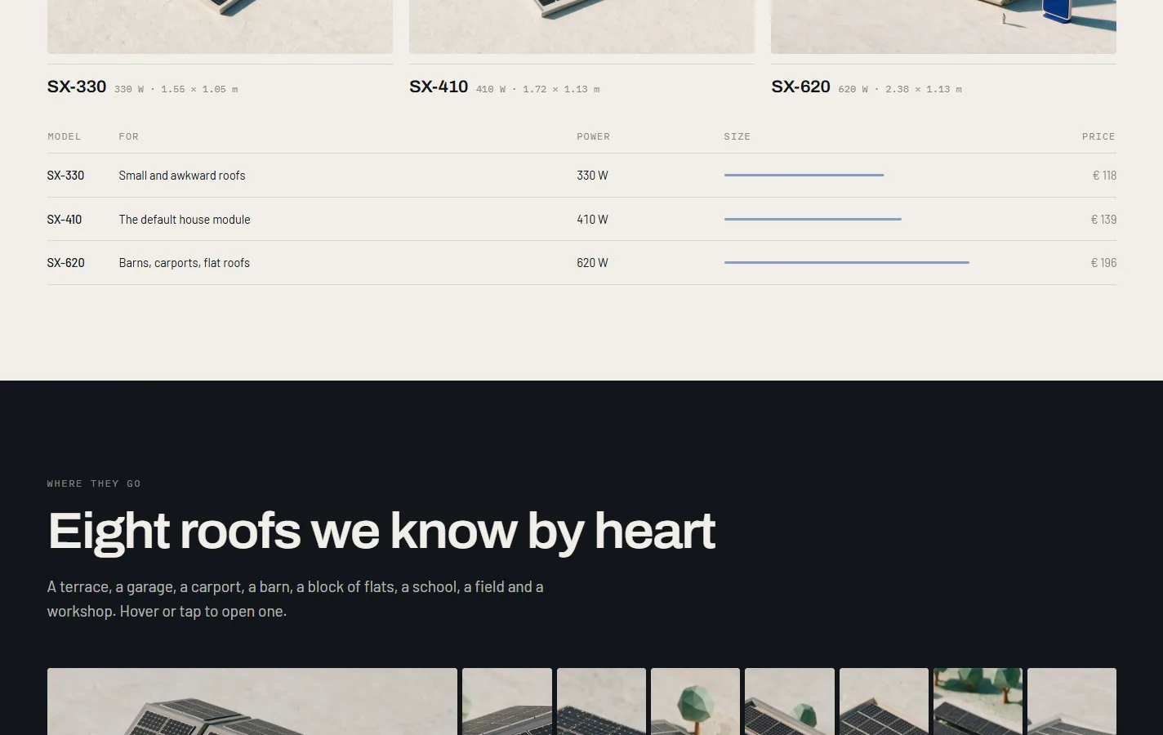The image size is (1163, 735).
Task: Click the FOR column header
Action: (x=129, y=136)
